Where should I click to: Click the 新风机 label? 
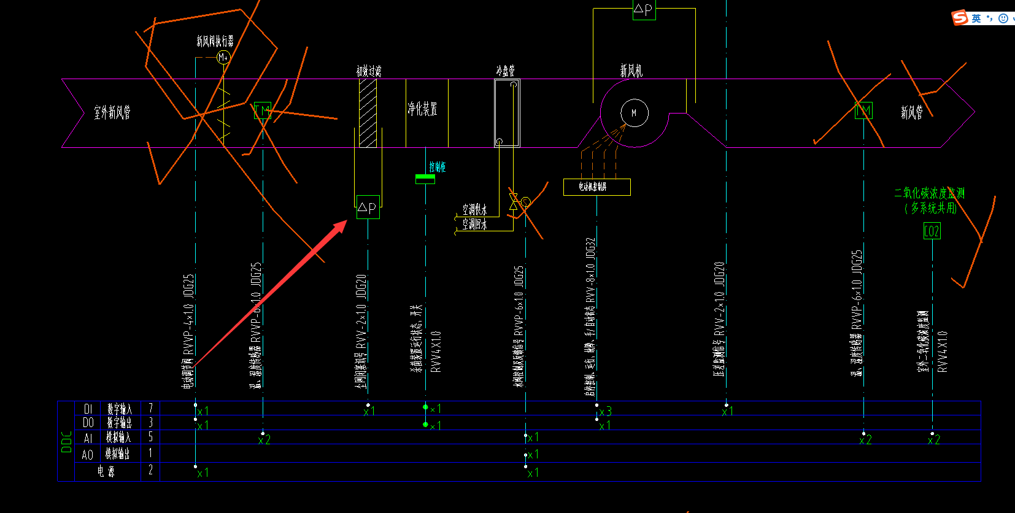tap(631, 71)
